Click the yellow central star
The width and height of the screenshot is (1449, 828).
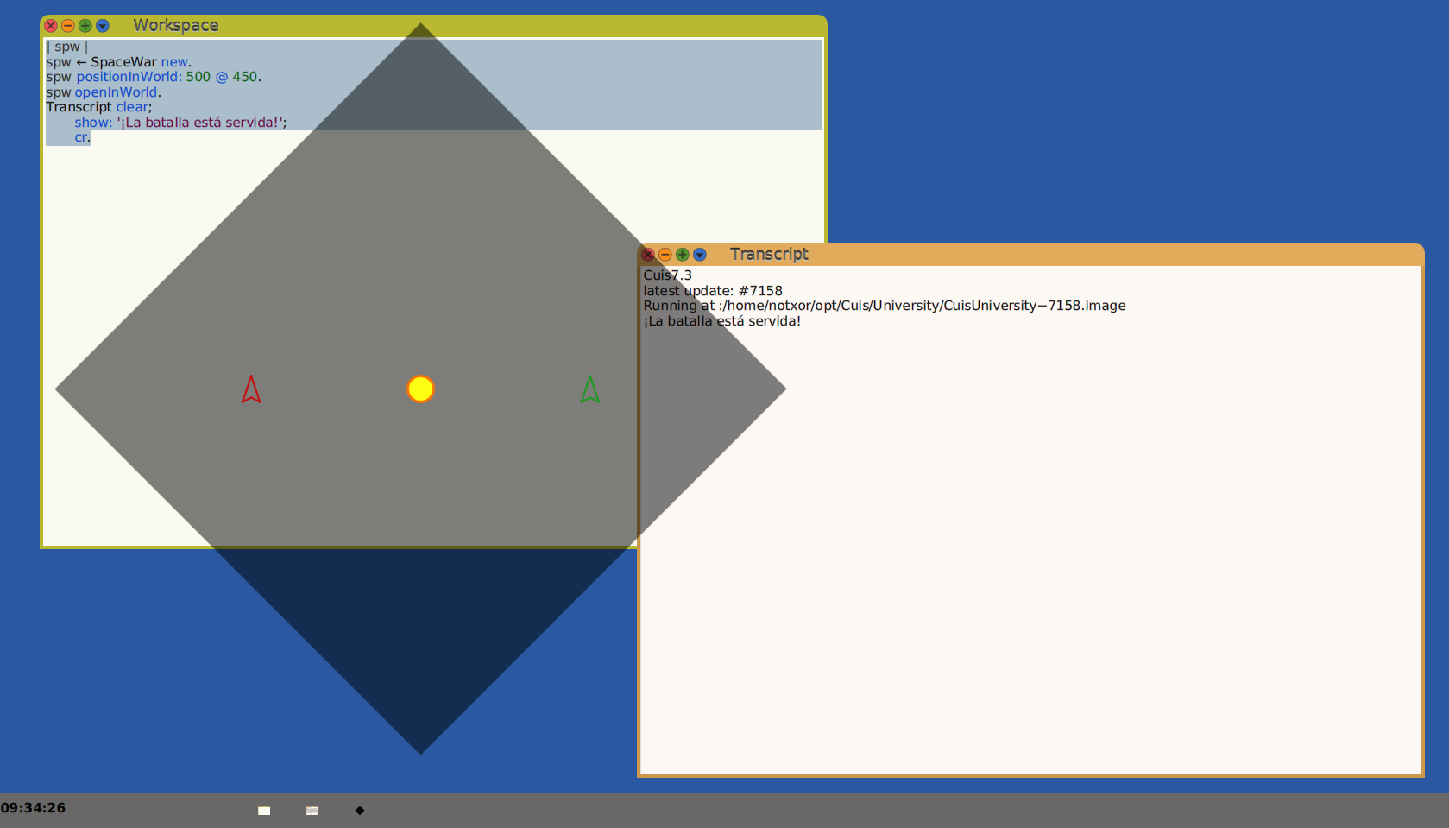[x=420, y=389]
